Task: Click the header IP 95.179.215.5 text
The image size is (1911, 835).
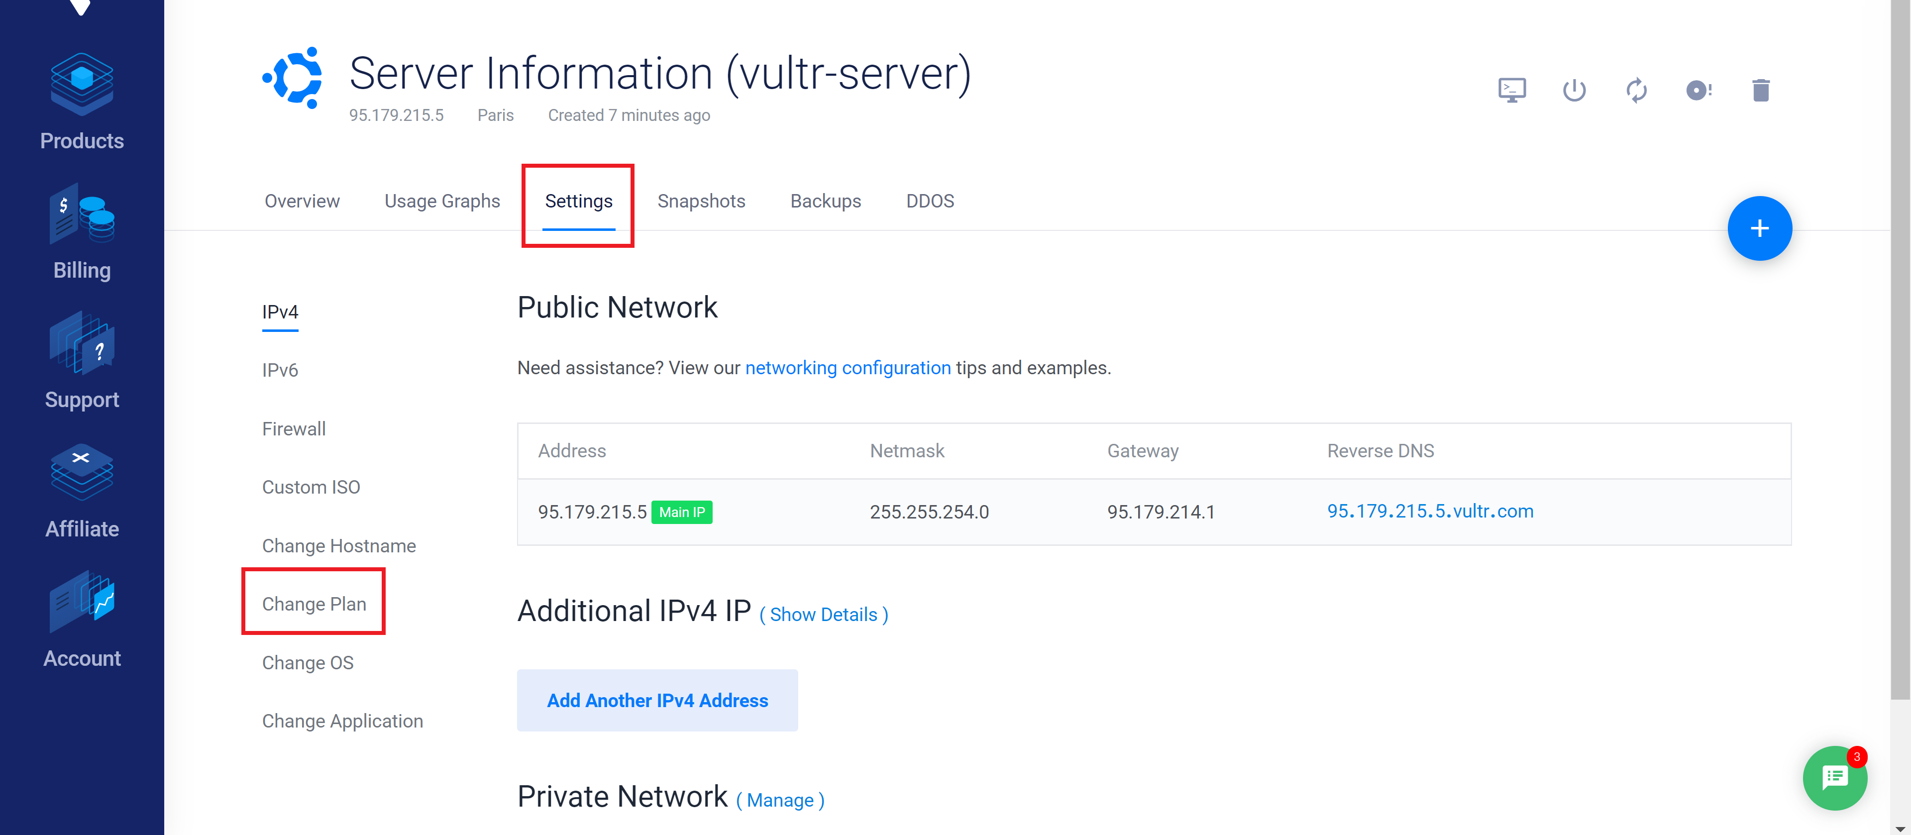Action: pos(396,115)
